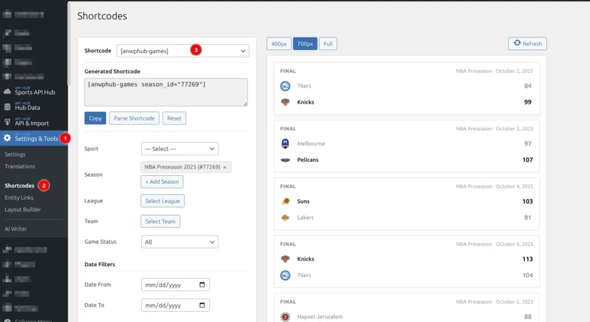Screen dimensions: 590x322
Task: Click the Shortcodes page heading
Action: [102, 16]
